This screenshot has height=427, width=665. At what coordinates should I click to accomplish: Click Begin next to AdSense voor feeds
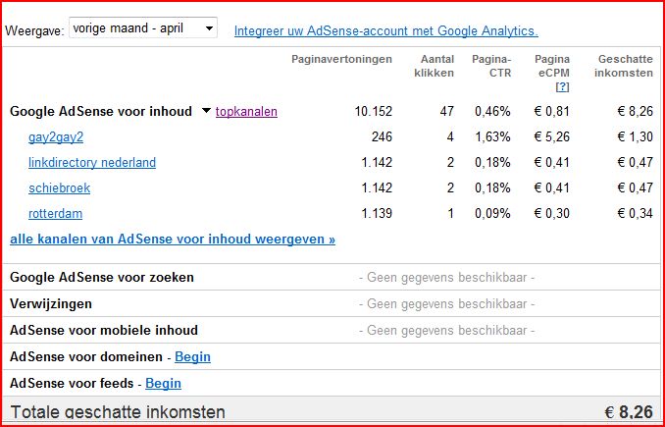click(163, 383)
